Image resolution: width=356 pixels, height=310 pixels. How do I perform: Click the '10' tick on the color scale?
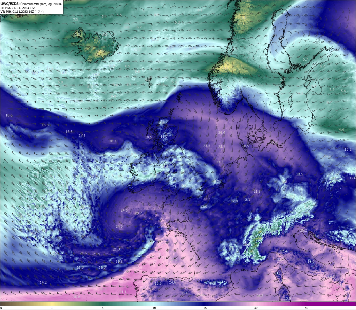click(x=154, y=308)
